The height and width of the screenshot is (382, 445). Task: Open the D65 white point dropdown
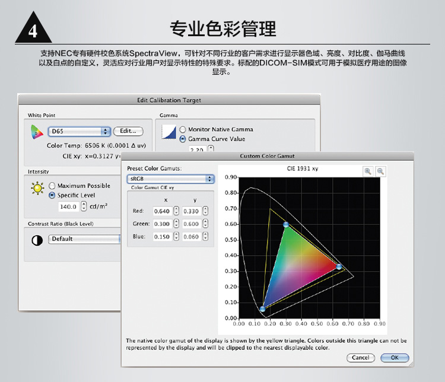[80, 131]
